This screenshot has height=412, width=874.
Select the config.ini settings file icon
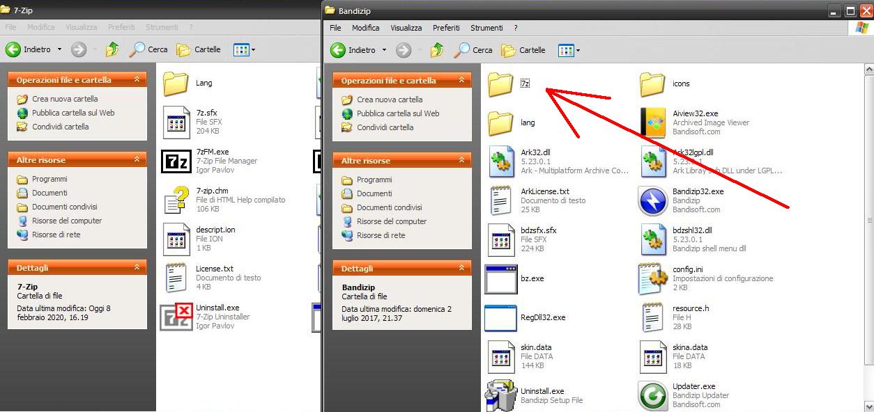click(652, 278)
